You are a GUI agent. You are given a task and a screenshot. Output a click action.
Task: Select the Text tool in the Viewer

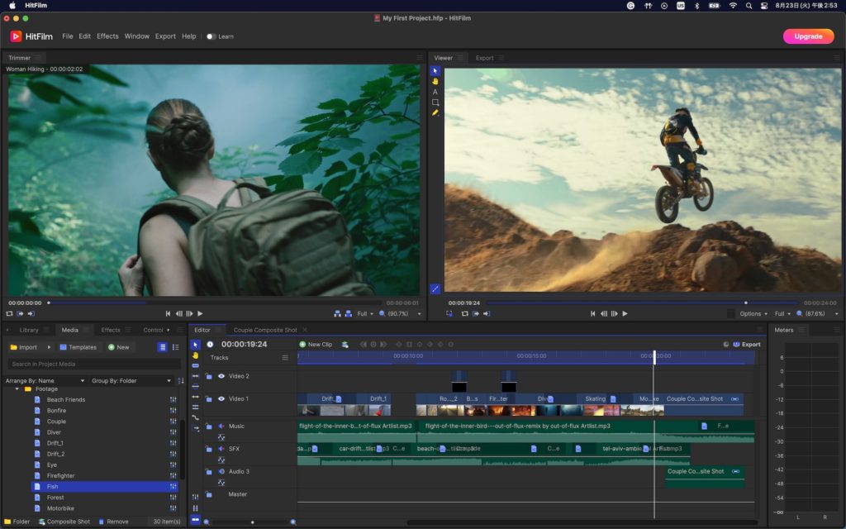coord(435,92)
